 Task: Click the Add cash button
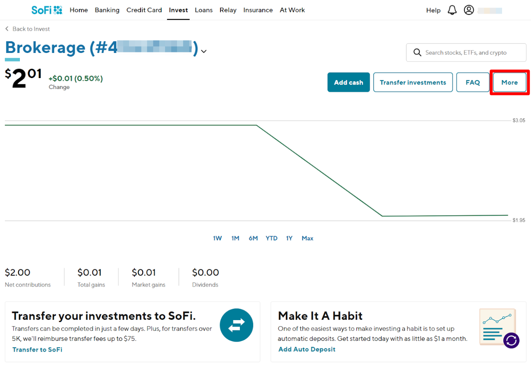coord(349,82)
